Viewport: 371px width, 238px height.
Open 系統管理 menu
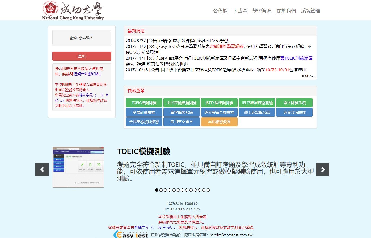(x=311, y=11)
